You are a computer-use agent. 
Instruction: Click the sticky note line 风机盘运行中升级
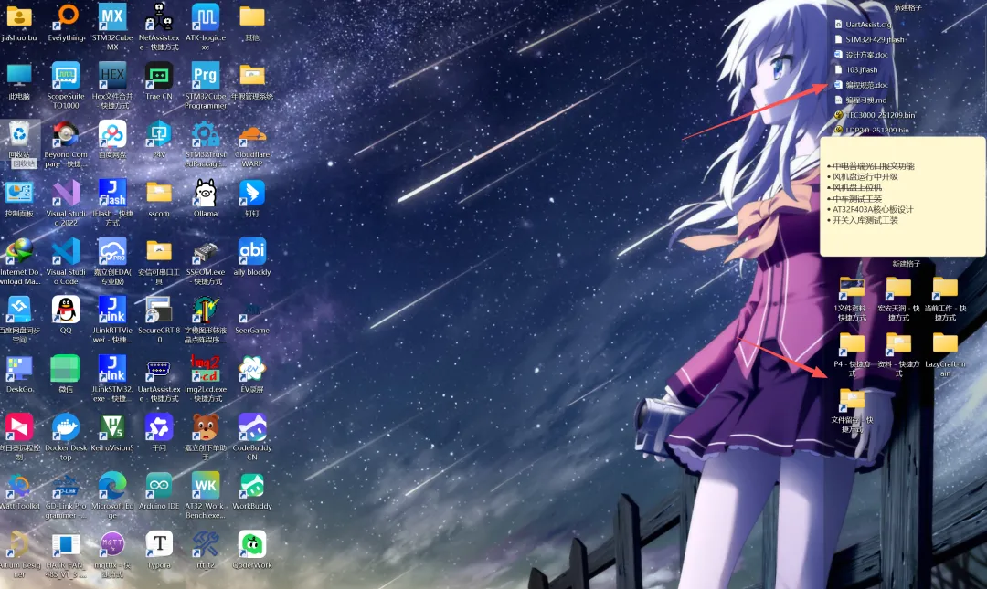click(865, 177)
